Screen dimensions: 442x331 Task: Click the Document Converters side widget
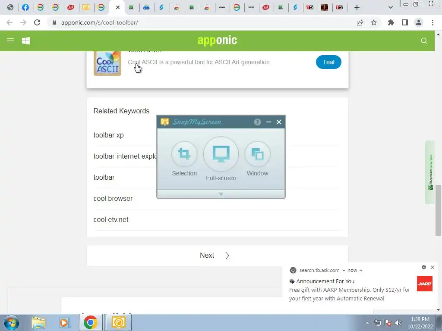[430, 172]
